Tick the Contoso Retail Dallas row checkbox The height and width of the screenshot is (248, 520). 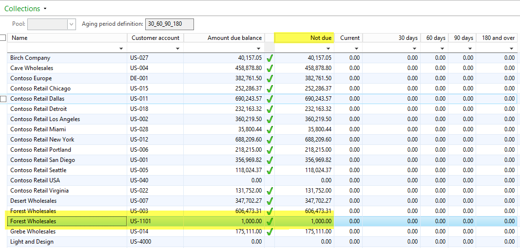pos(3,99)
